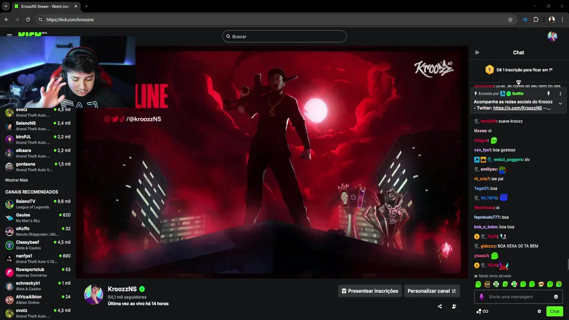Insert the brown angry face quick emote

tap(487, 284)
